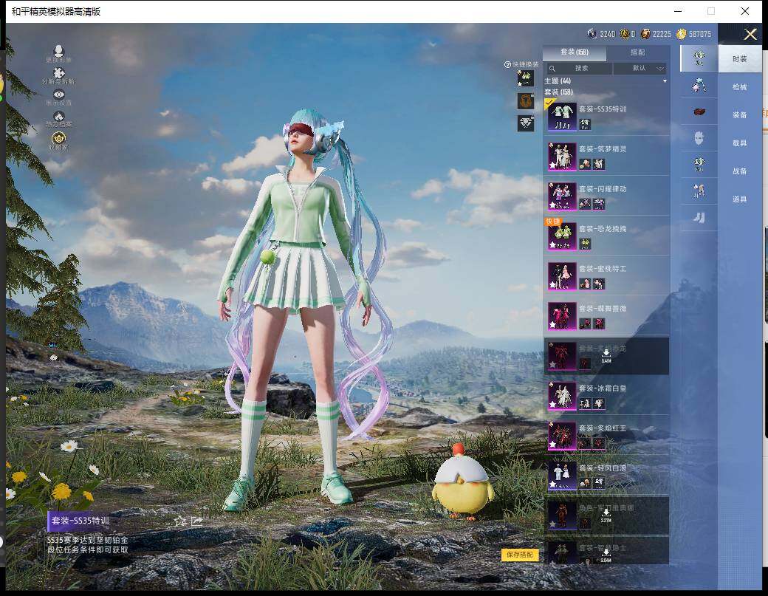Switch to the 搭配 tab
768x596 pixels.
(x=637, y=52)
